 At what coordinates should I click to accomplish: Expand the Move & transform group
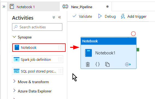pyautogui.click(x=14, y=81)
